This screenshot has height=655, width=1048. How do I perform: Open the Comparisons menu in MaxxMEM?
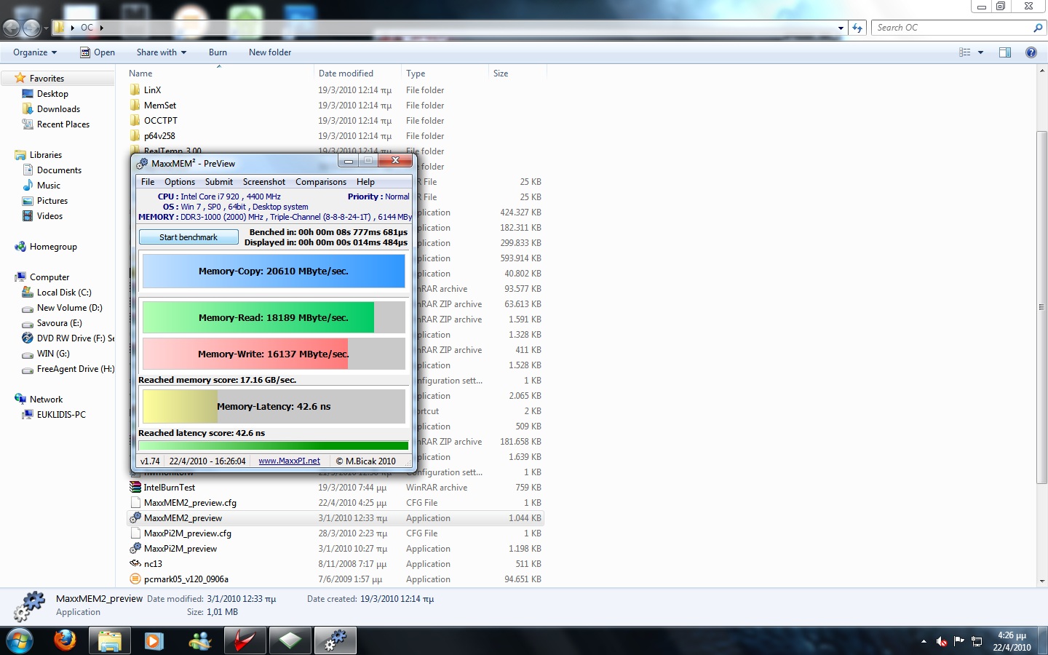pyautogui.click(x=321, y=182)
